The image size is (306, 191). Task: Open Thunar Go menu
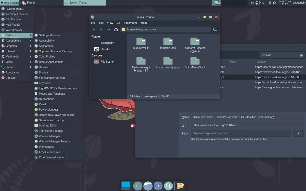click(x=118, y=23)
